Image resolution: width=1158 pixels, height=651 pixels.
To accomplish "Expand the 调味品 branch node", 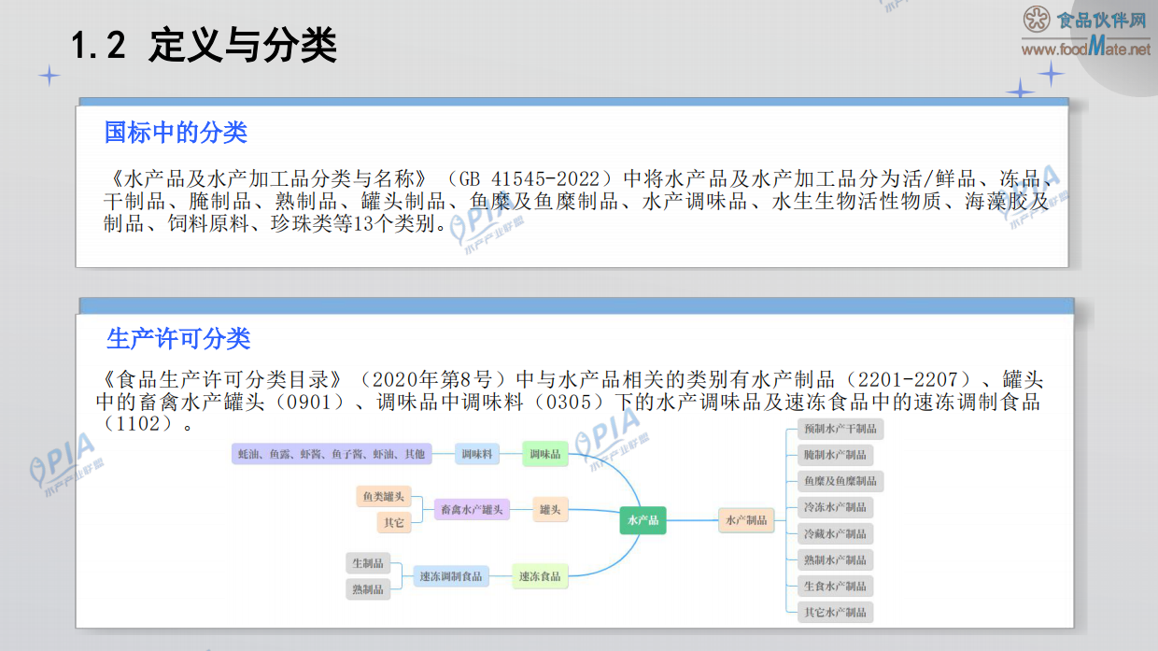I will (547, 454).
